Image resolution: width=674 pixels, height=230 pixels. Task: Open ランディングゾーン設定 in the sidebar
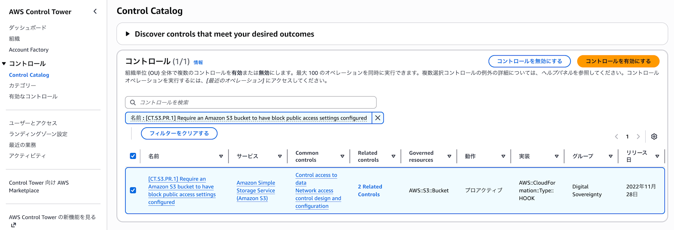coord(38,134)
